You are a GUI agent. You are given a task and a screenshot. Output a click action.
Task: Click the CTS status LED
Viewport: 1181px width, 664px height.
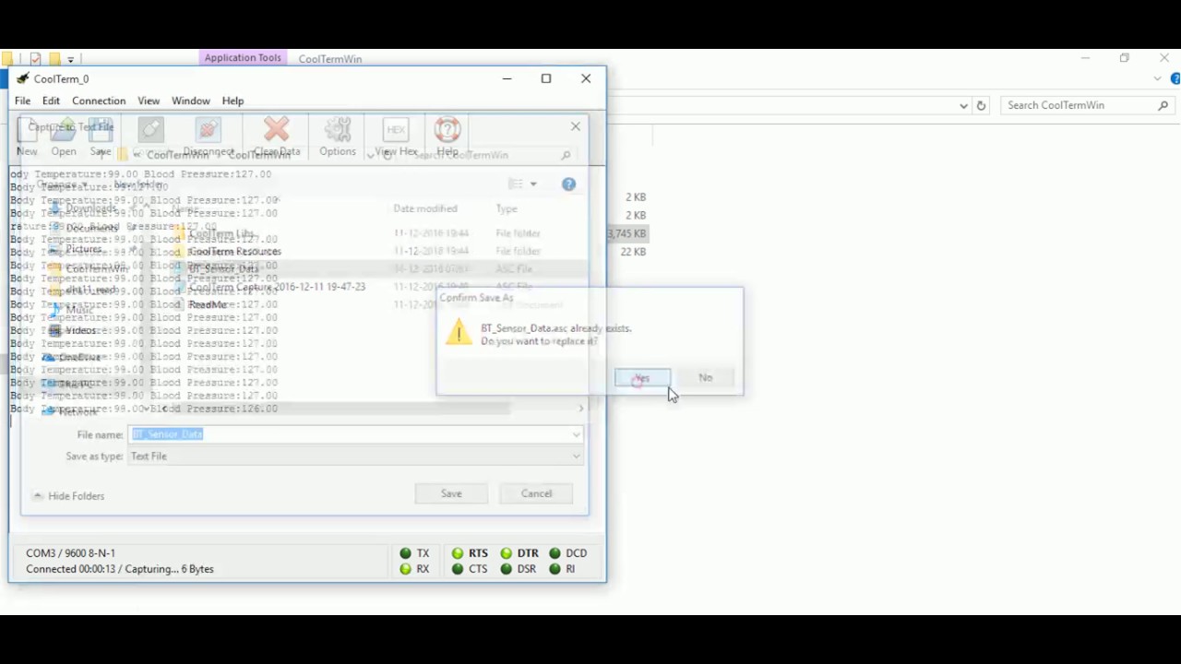(x=458, y=569)
